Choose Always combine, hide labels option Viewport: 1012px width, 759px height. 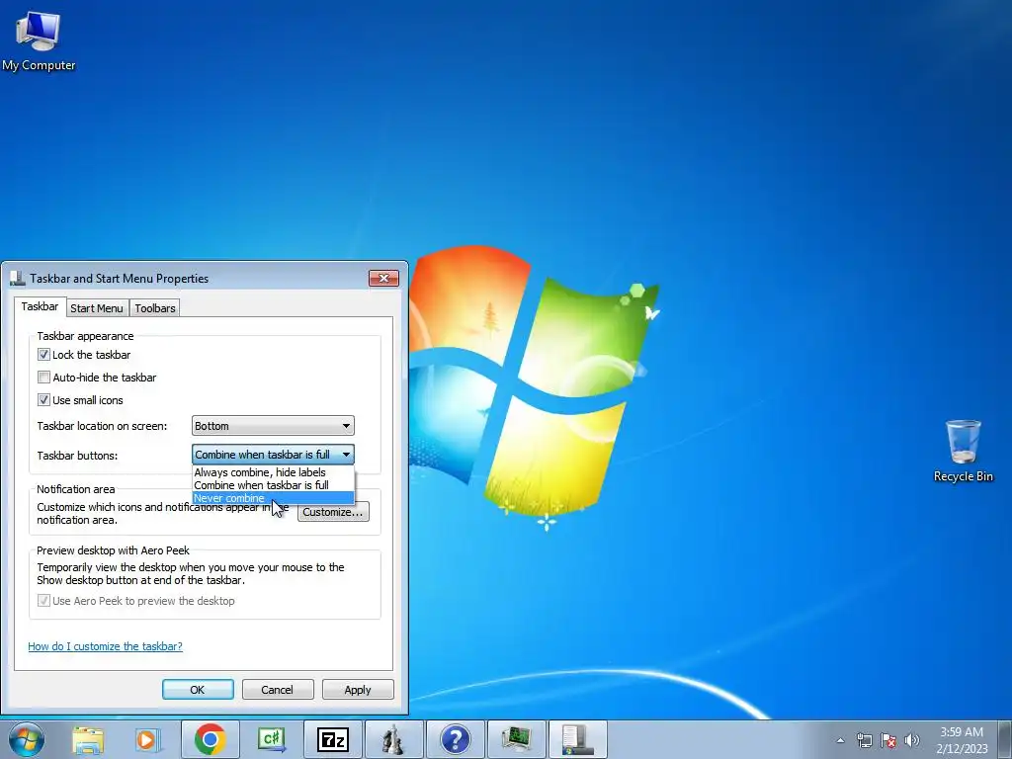click(273, 472)
